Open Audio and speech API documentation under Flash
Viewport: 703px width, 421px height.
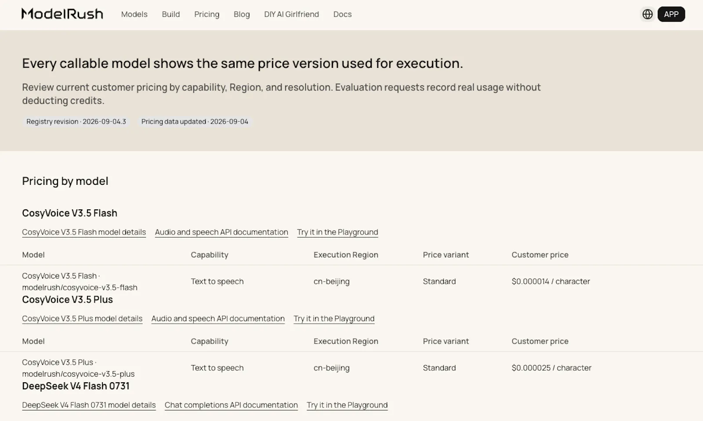[221, 232]
